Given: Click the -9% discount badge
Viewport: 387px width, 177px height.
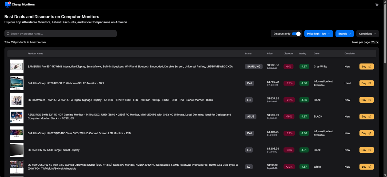Looking at the screenshot, I should [x=289, y=67].
